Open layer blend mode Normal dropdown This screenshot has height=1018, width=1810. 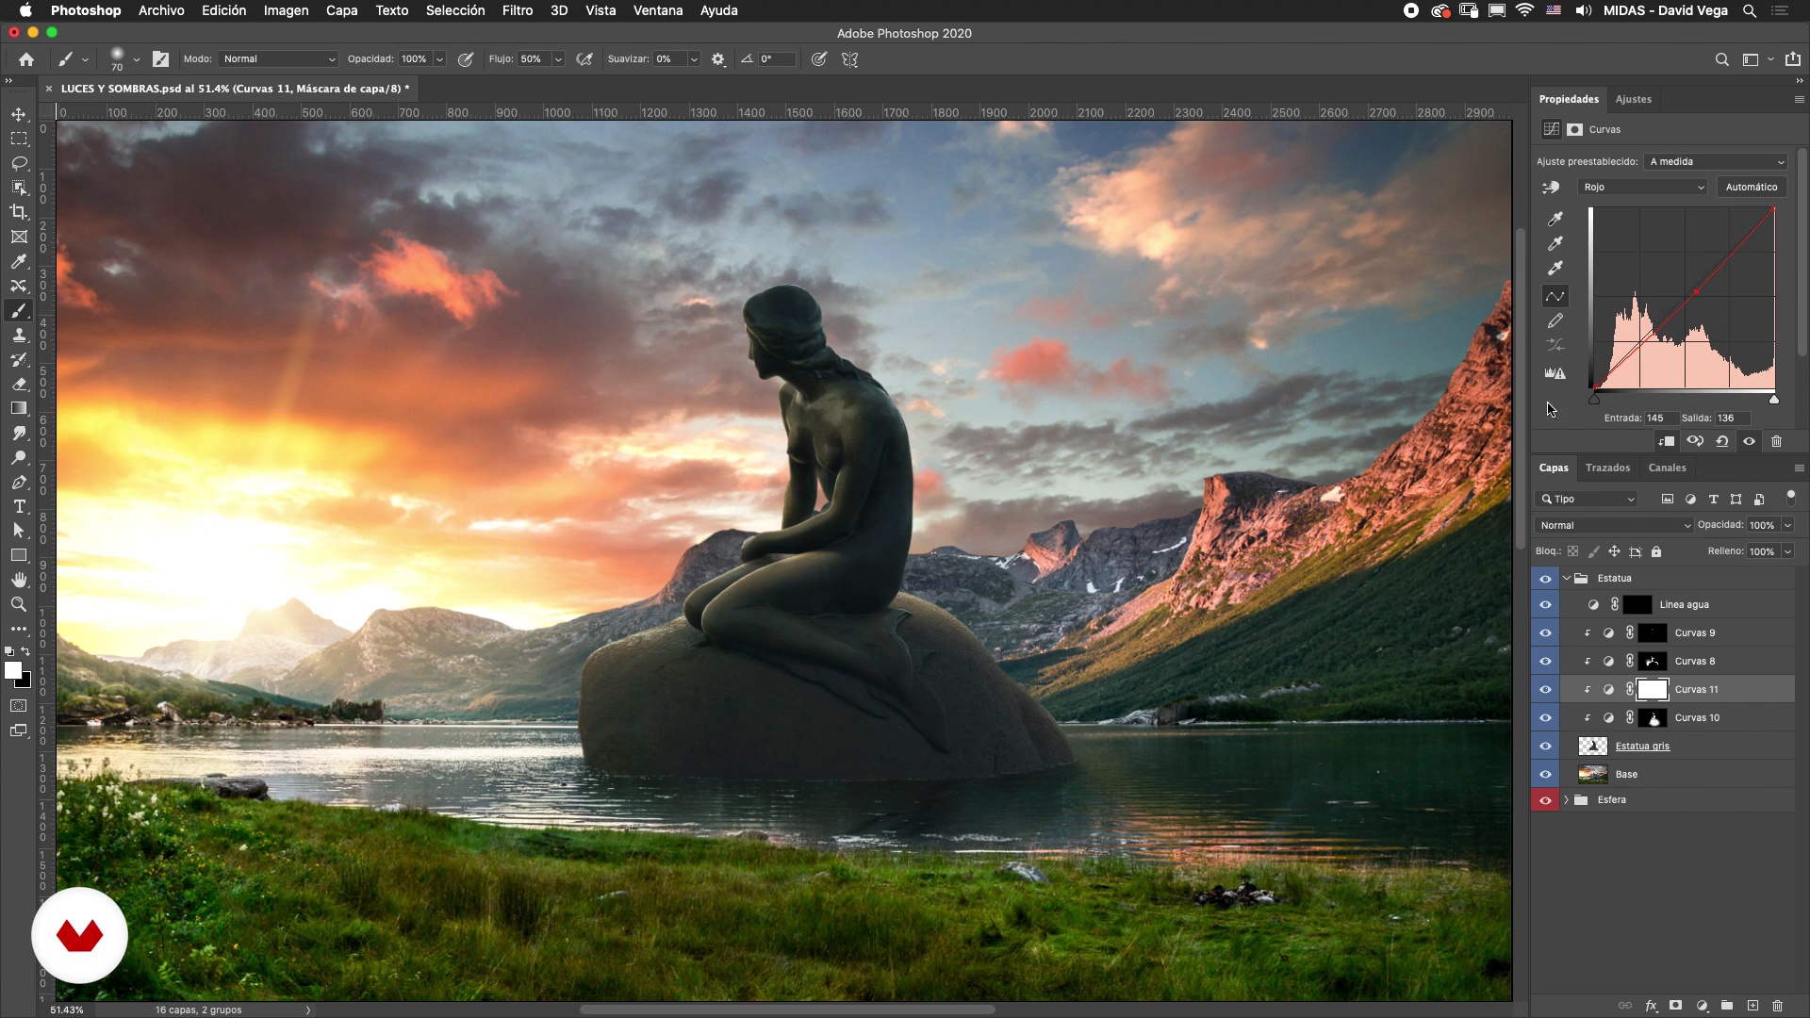[1615, 526]
